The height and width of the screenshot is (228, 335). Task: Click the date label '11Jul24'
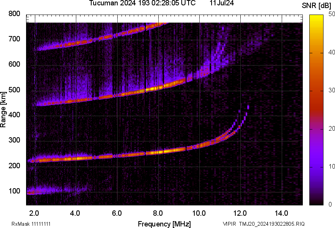[x=222, y=3]
